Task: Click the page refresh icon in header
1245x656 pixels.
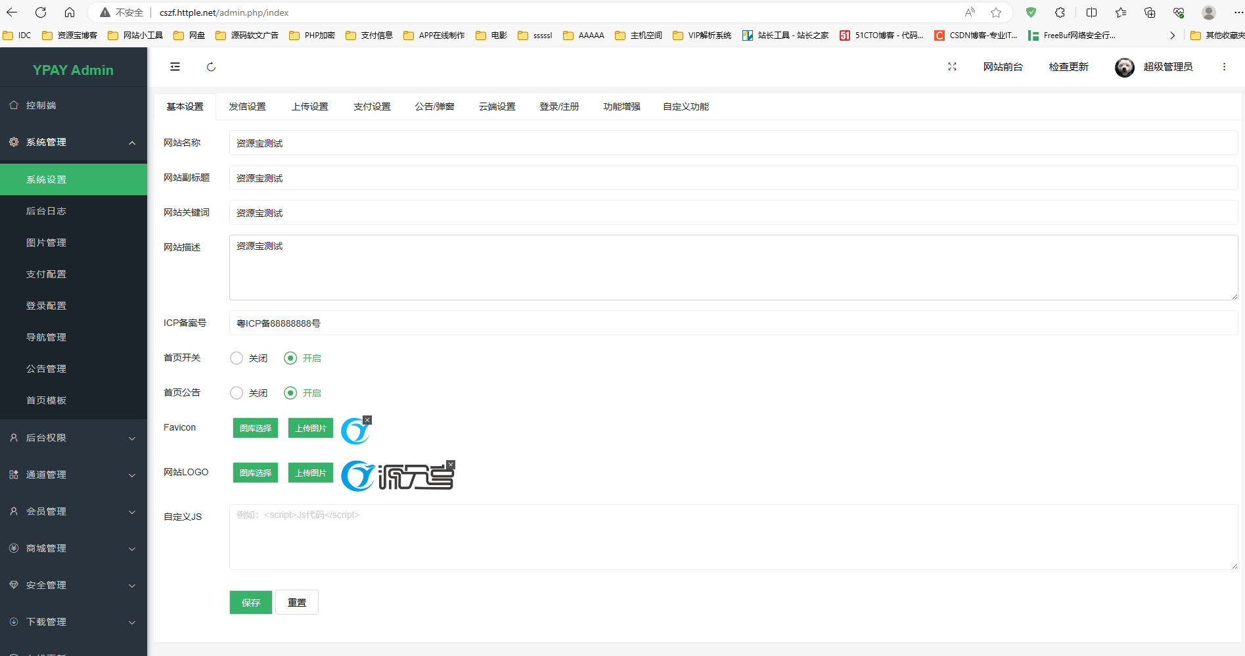Action: pyautogui.click(x=211, y=67)
